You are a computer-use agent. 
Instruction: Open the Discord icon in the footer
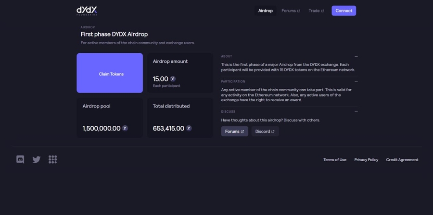pyautogui.click(x=20, y=159)
